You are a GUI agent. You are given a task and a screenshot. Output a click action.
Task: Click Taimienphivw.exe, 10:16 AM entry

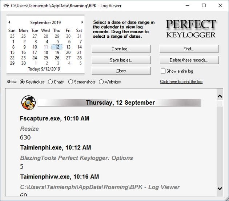[x=60, y=176]
